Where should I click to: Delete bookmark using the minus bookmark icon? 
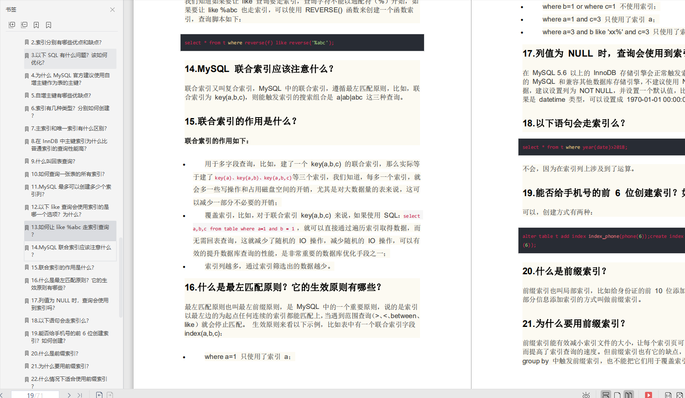49,25
